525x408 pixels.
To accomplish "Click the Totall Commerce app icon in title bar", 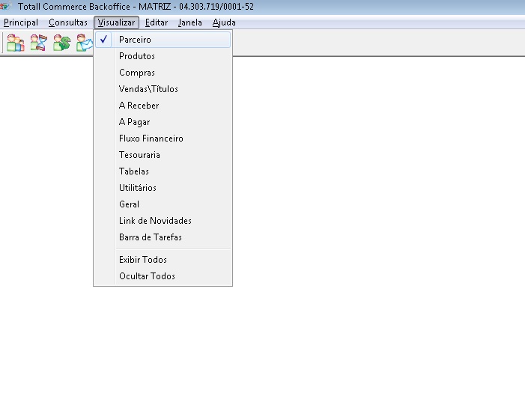I will 6,6.
